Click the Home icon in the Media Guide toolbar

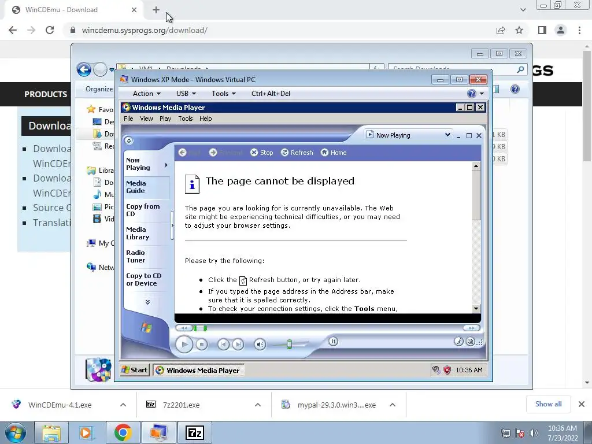pyautogui.click(x=324, y=153)
